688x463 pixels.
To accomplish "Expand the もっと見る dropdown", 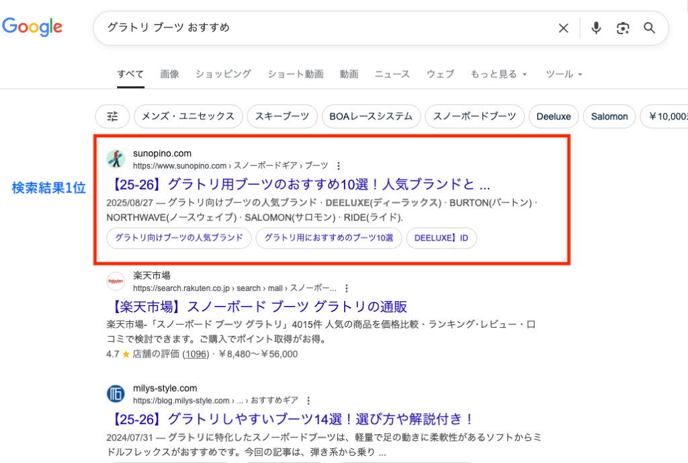I will [x=499, y=74].
